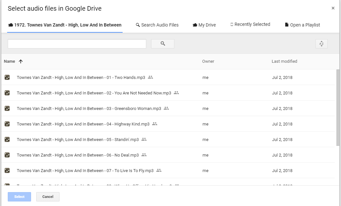Open the 1972 Townes Van Zandt folder tab
This screenshot has width=341, height=206.
point(65,25)
